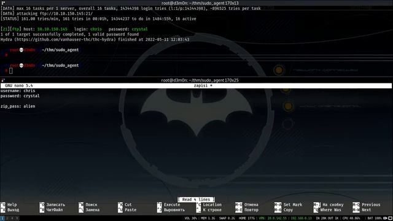Screen dimensions: 393x221
Task: Click the MEM 1.3G status entry
Action: point(208,219)
